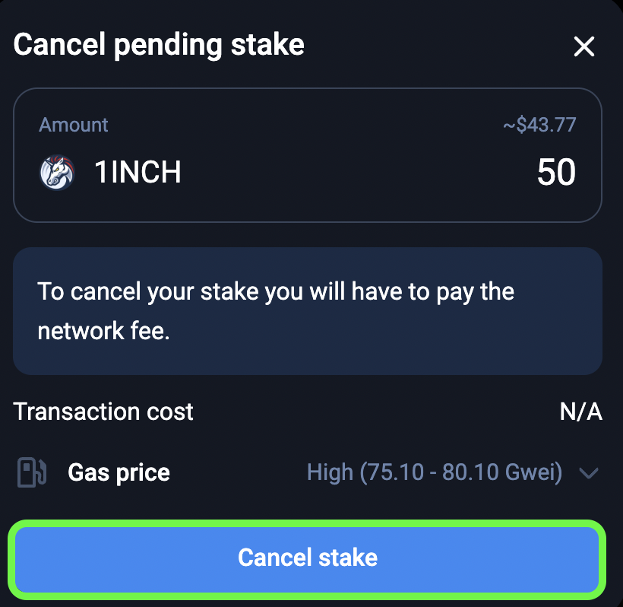
Task: Click the "network fee." text in notice
Action: coord(103,332)
